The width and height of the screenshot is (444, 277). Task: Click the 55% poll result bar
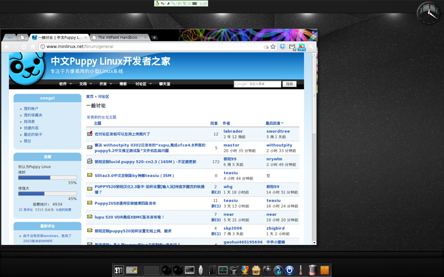pos(48,177)
